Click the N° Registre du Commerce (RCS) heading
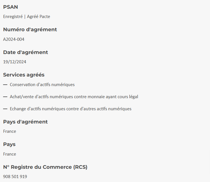The width and height of the screenshot is (210, 182). click(x=45, y=167)
